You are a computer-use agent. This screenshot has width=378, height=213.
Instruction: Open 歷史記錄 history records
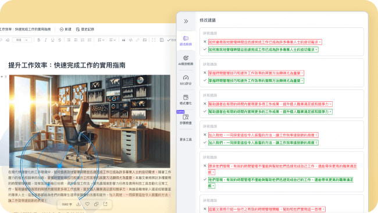(x=85, y=29)
